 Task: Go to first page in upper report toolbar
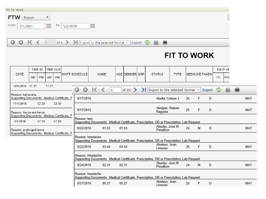(x=30, y=42)
